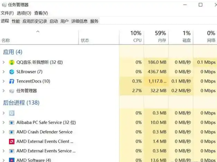Screen dimensions: 217x162
Task: Expand the SLBrowser (7) process group
Action: 4,72
